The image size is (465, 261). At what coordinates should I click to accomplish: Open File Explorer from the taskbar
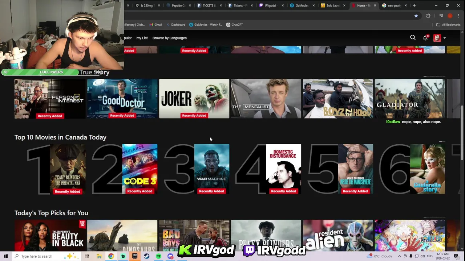click(x=99, y=256)
